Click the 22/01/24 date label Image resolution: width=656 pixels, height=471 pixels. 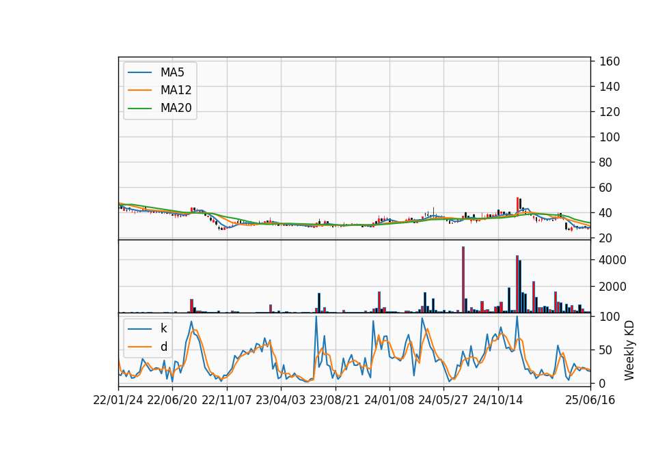click(x=118, y=400)
